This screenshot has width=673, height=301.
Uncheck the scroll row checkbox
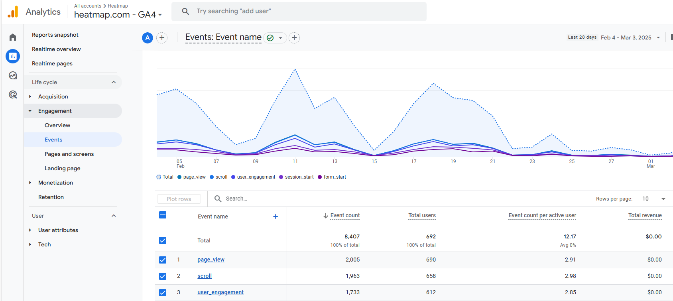pyautogui.click(x=163, y=276)
